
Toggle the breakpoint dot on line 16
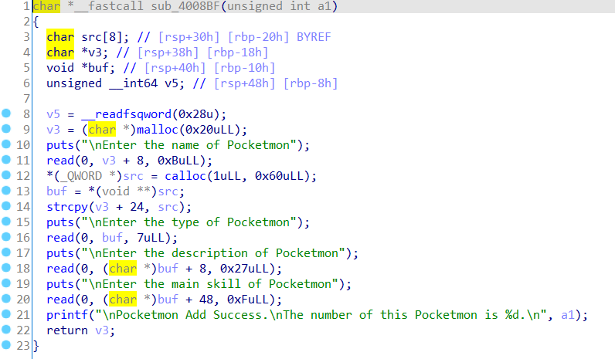(x=6, y=237)
